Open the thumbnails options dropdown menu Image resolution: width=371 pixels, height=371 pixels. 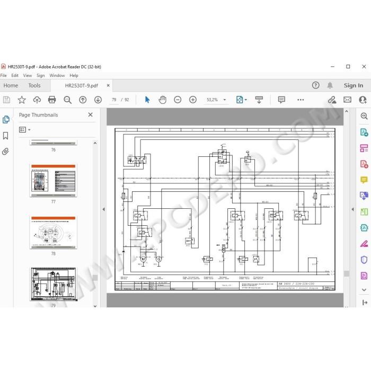tap(25, 130)
